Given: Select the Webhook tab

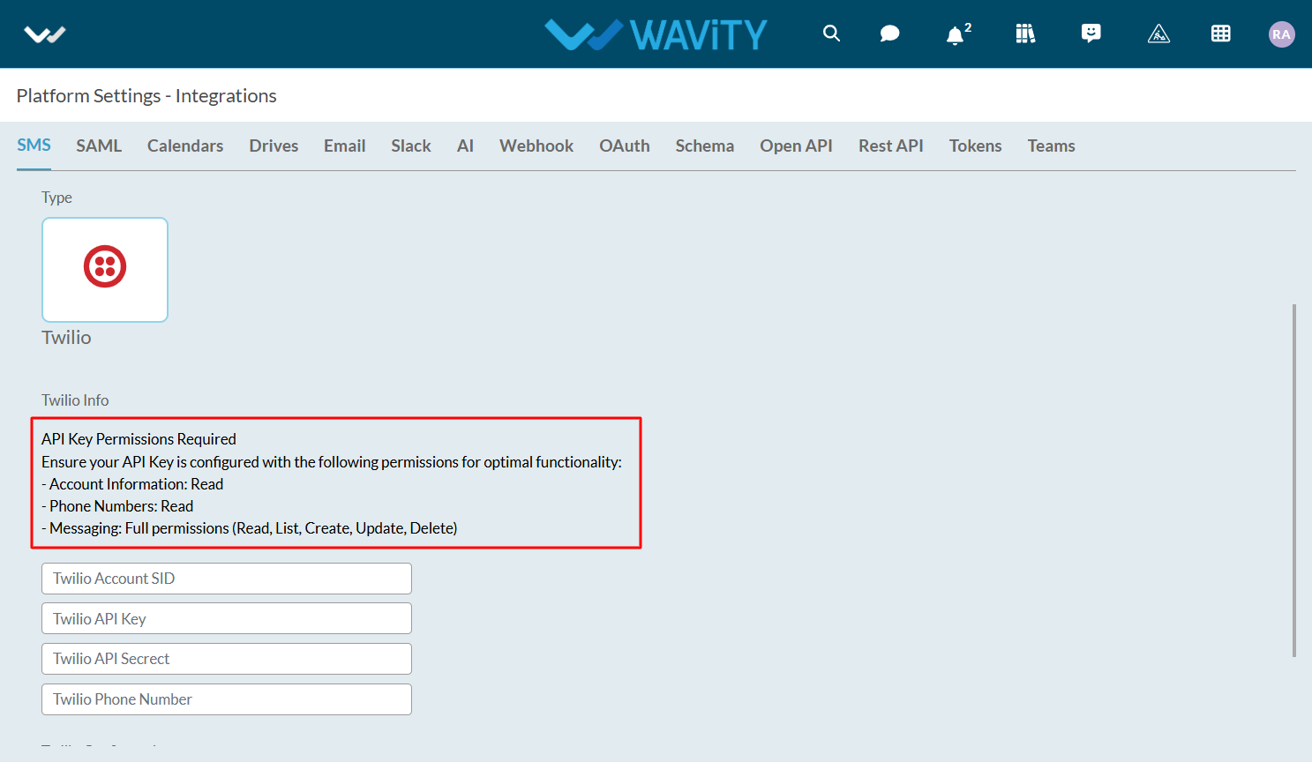Looking at the screenshot, I should [x=536, y=146].
